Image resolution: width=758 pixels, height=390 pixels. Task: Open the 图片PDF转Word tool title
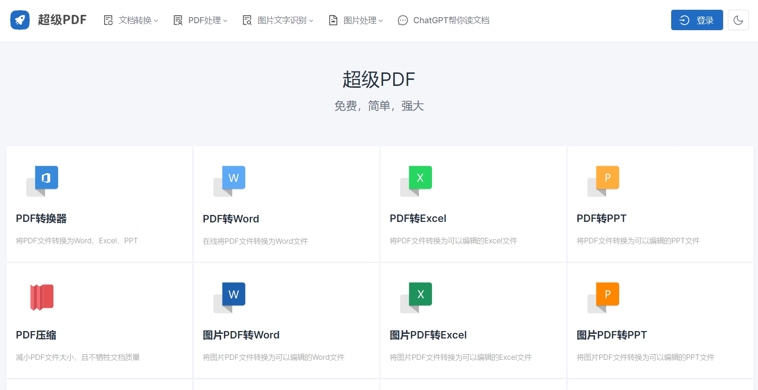pos(241,335)
